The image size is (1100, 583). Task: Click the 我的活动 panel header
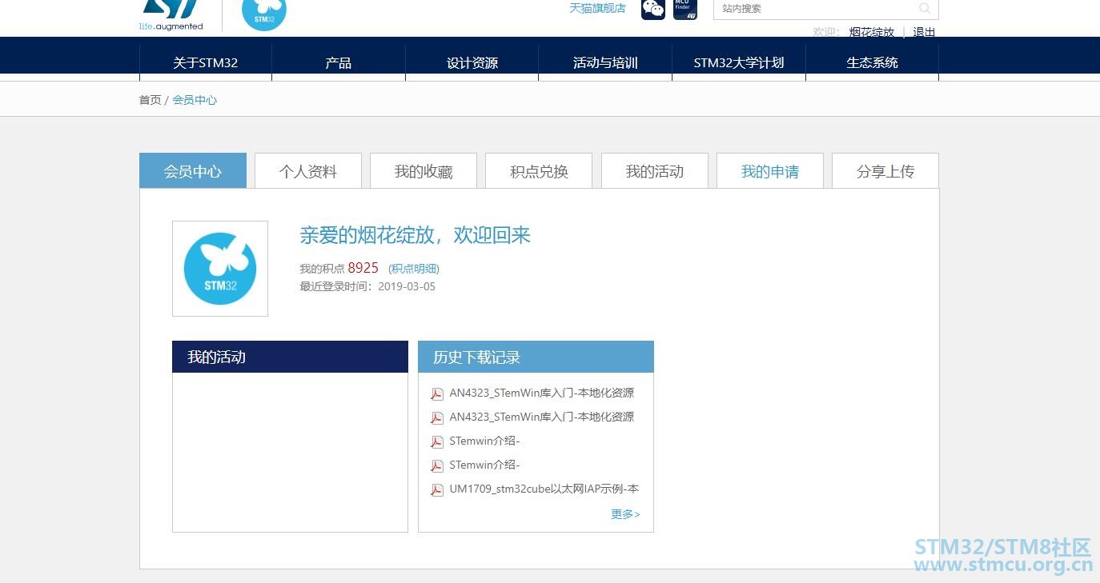(x=290, y=357)
